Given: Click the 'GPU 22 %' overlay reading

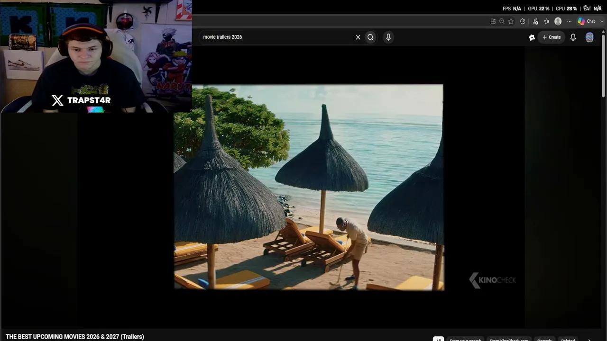Looking at the screenshot, I should pos(539,9).
